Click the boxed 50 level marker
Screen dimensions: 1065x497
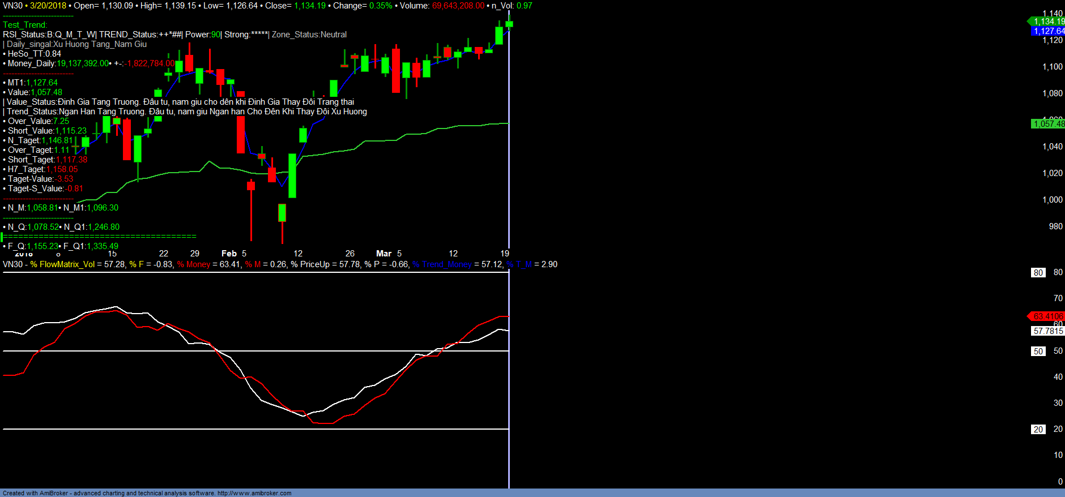pos(1038,351)
